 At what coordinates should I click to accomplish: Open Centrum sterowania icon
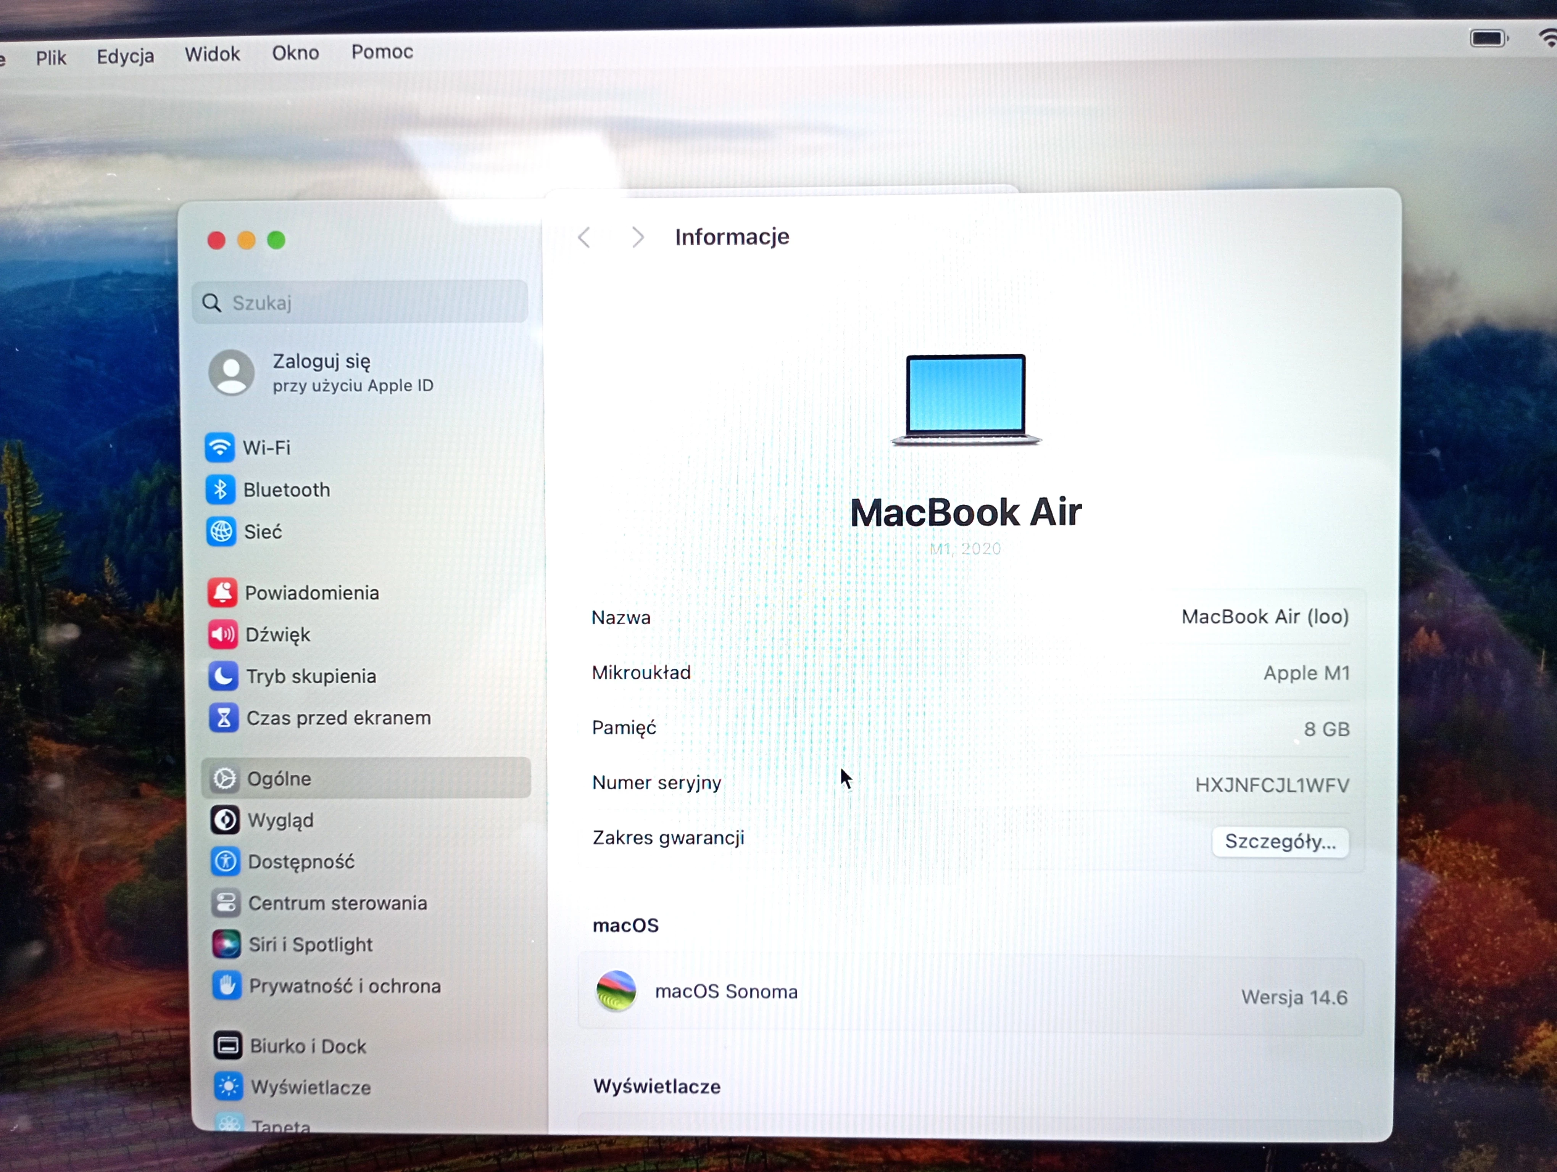226,903
